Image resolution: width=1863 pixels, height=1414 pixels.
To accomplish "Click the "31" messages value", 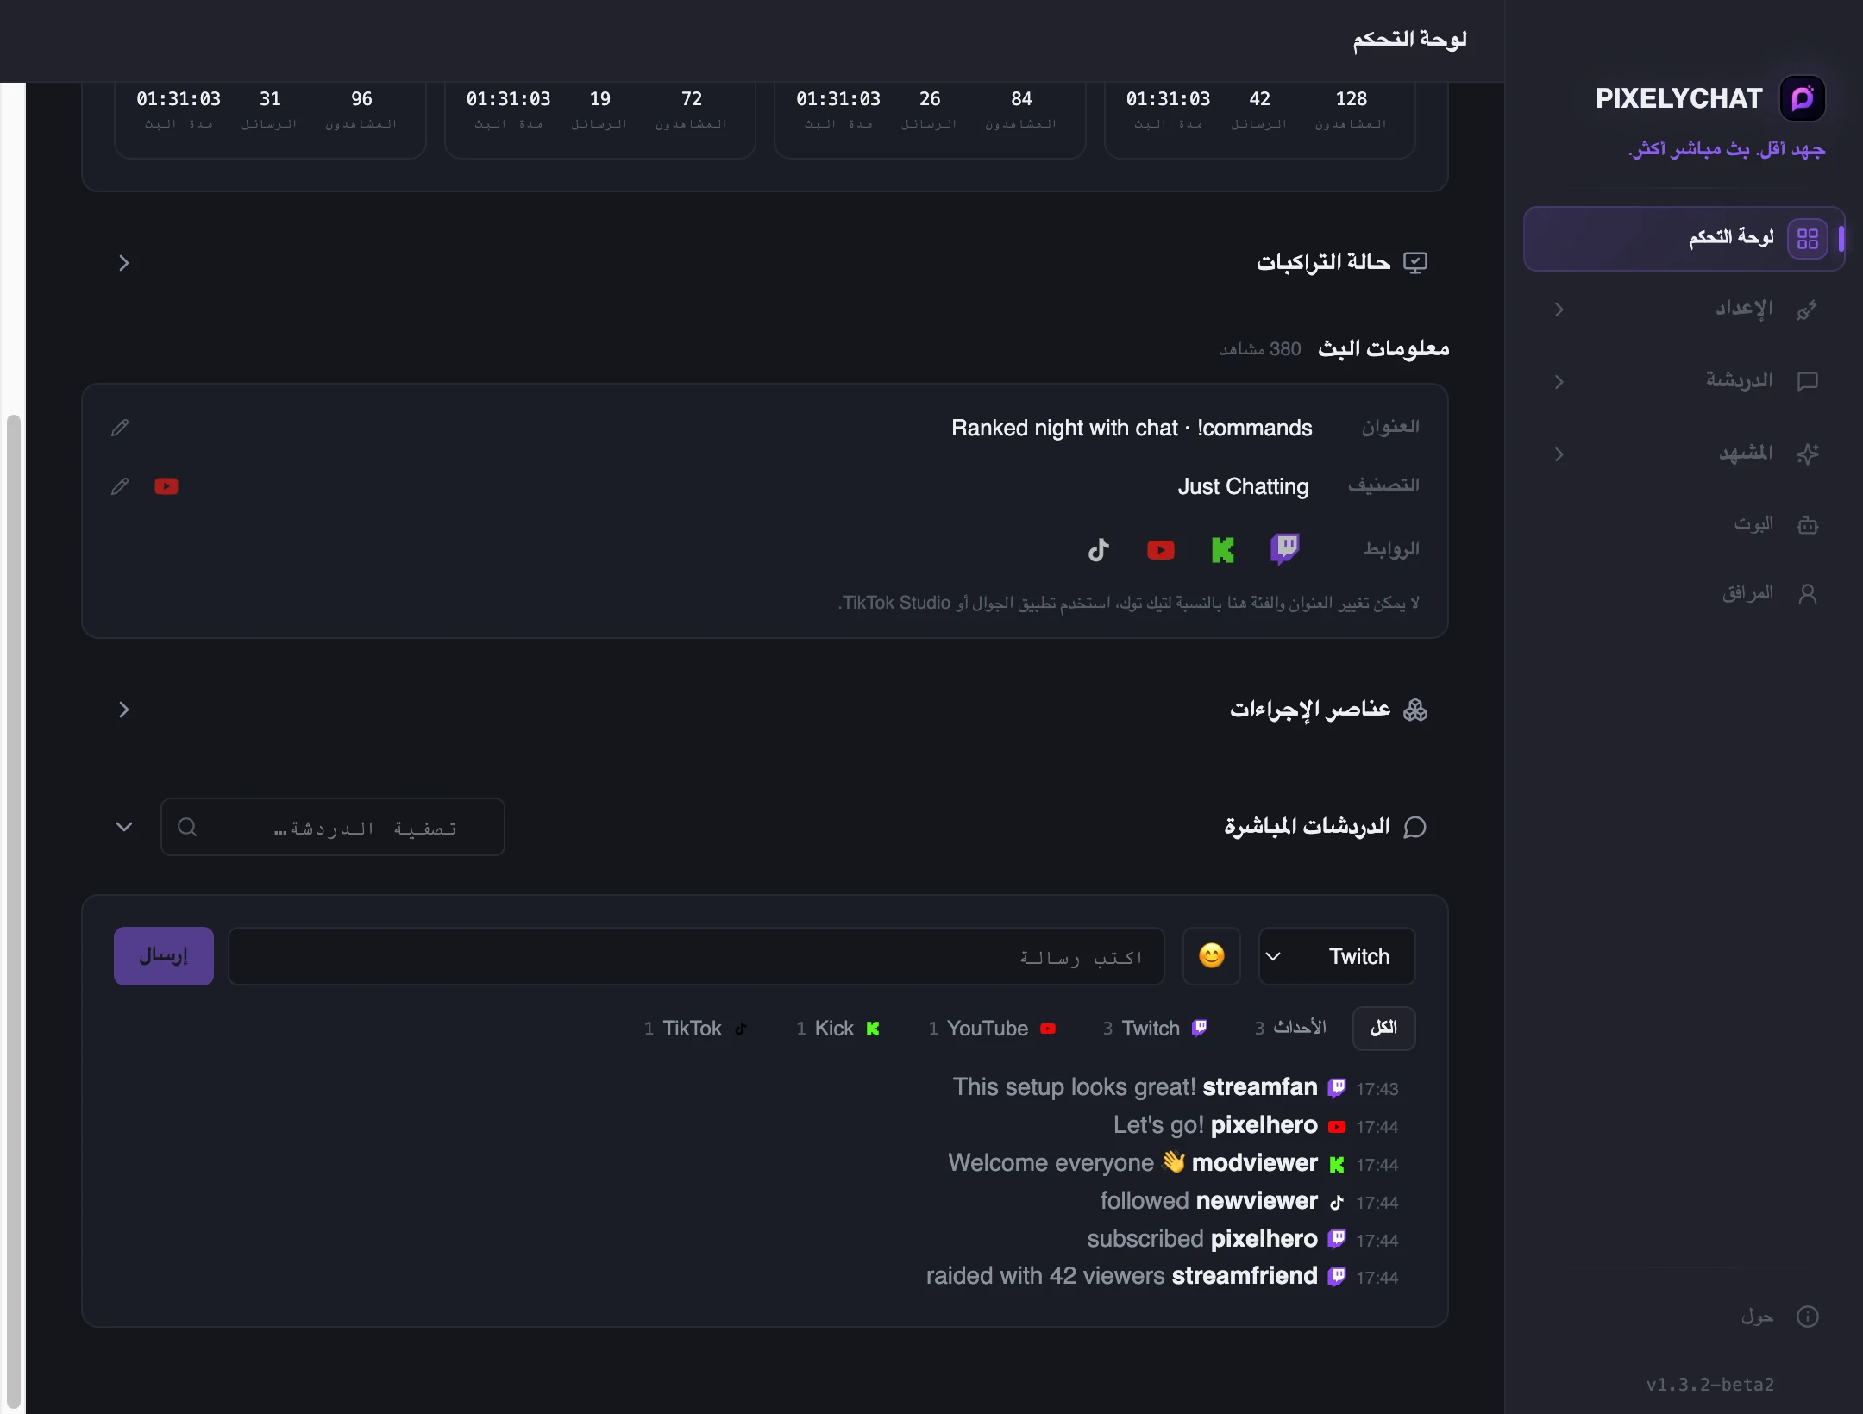I will [270, 99].
